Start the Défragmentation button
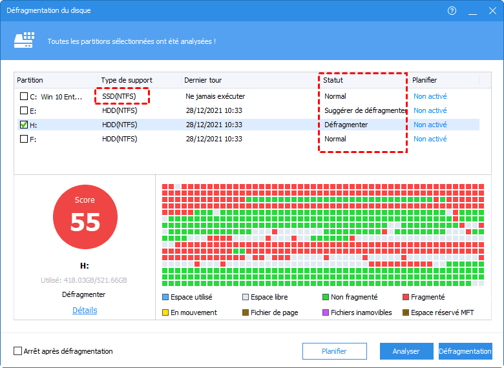Screen dimensions: 504x368 point(465,351)
